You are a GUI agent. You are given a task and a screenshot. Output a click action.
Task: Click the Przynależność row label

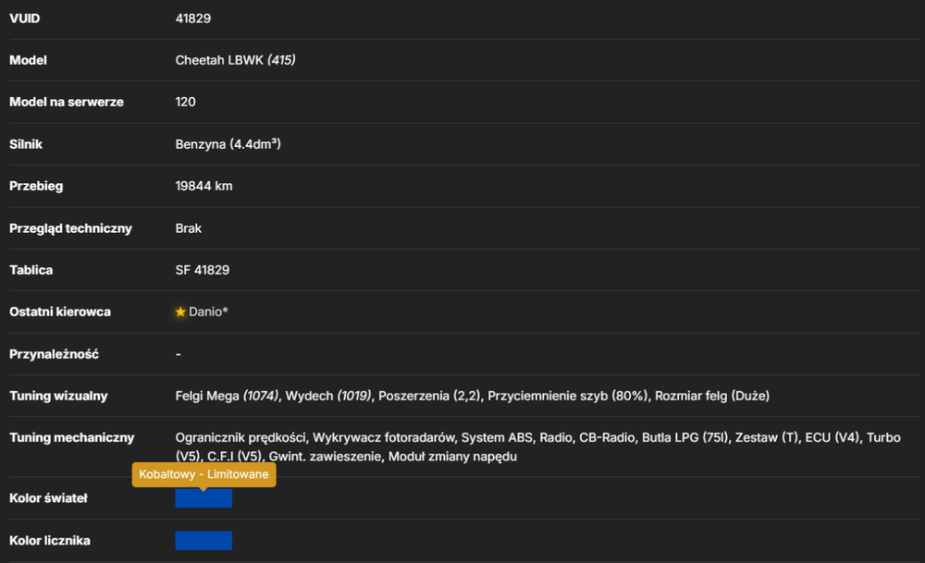pyautogui.click(x=54, y=354)
